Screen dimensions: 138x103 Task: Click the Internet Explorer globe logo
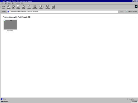(x=136, y=6)
